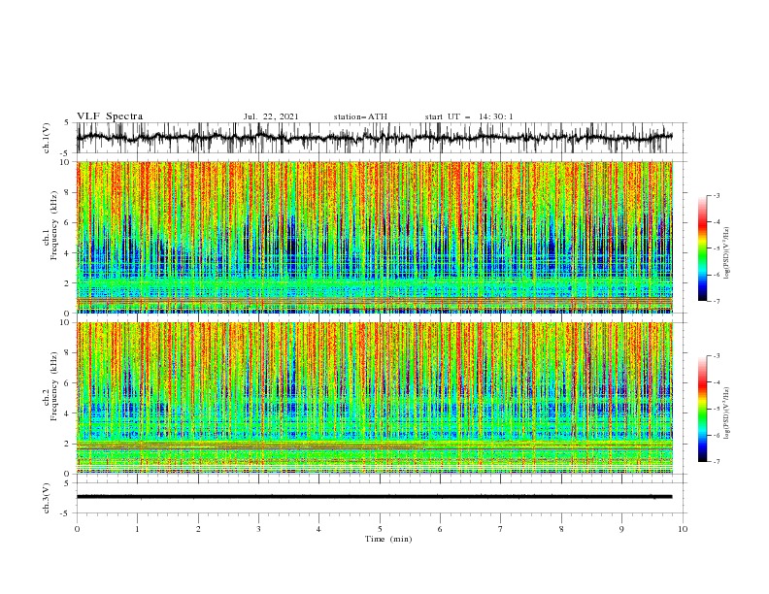Click time axis tick label '3'
The image size is (769, 594).
point(259,529)
